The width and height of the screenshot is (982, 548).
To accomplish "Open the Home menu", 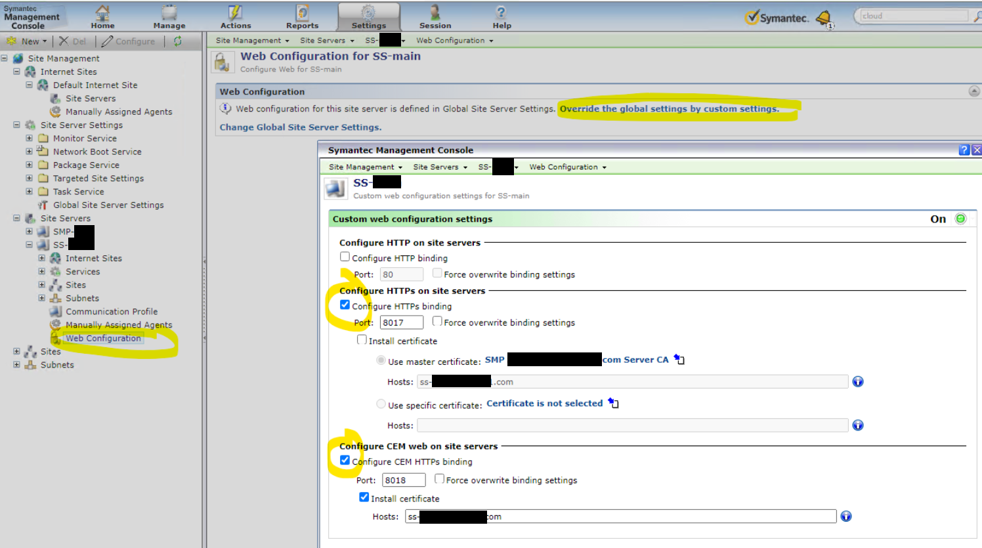I will 102,16.
